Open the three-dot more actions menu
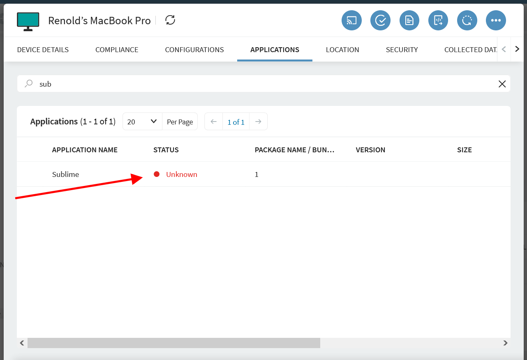Screen dimensions: 527x360 coord(496,21)
